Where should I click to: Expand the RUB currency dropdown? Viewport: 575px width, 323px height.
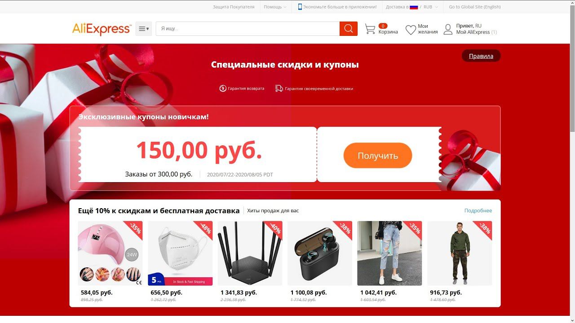(430, 7)
